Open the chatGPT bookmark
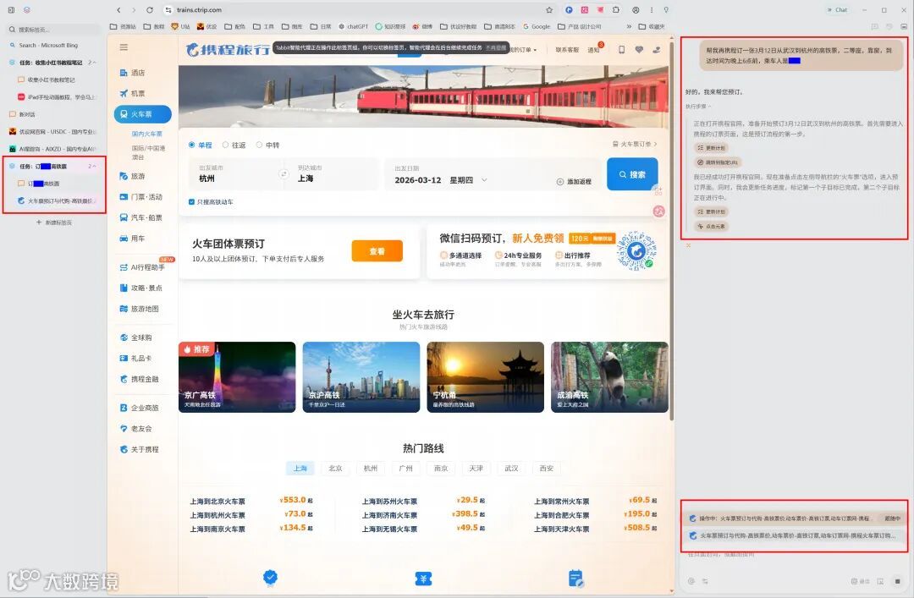914x598 pixels. tap(353, 27)
